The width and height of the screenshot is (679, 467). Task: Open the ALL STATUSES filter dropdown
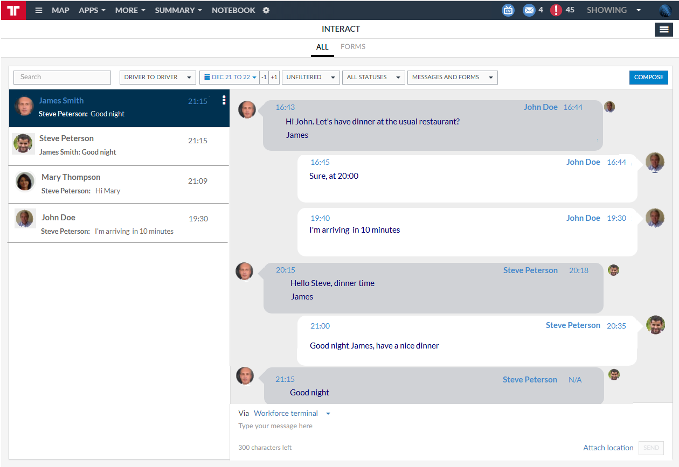[373, 78]
